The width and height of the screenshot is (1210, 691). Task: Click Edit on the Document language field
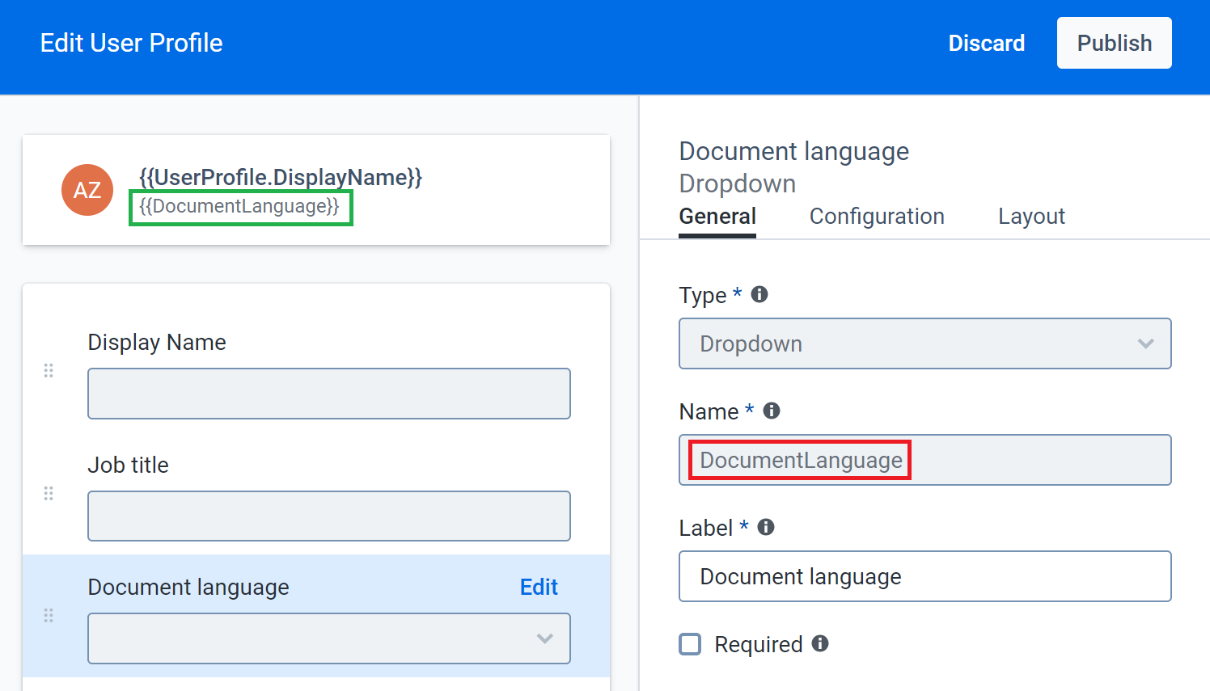[x=538, y=587]
